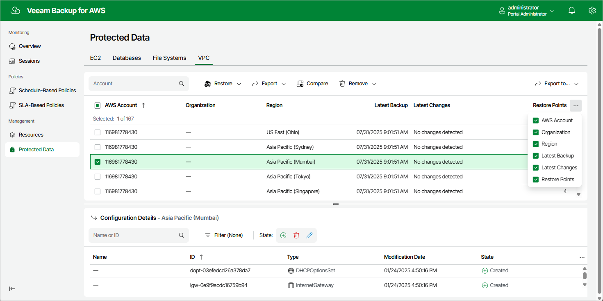This screenshot has width=603, height=301.
Task: Toggle the Latest Changes column checkbox
Action: click(x=536, y=168)
